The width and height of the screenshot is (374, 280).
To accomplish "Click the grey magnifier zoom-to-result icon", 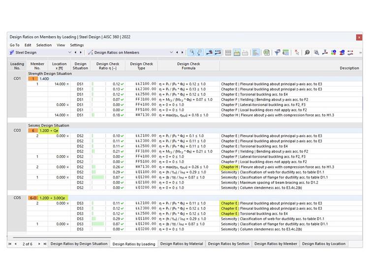I will pyautogui.click(x=316, y=53).
